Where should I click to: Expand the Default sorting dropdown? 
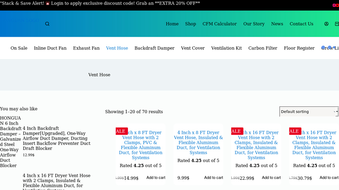point(308,111)
